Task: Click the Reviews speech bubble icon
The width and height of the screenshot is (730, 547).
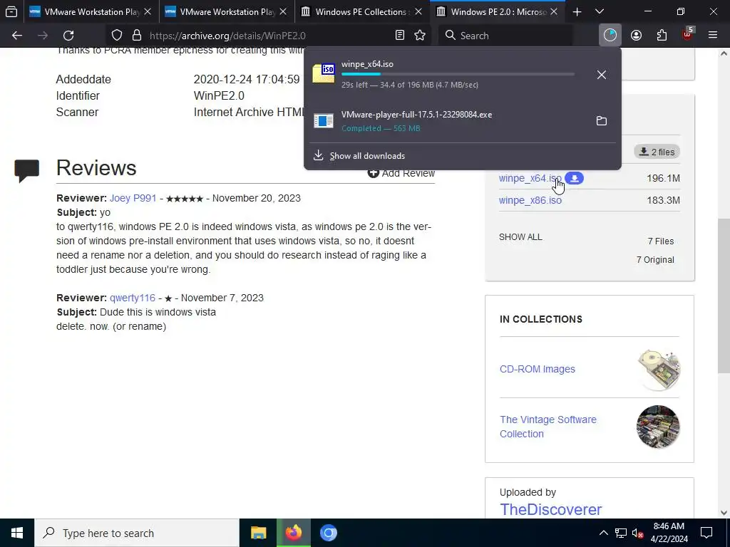Action: click(26, 170)
